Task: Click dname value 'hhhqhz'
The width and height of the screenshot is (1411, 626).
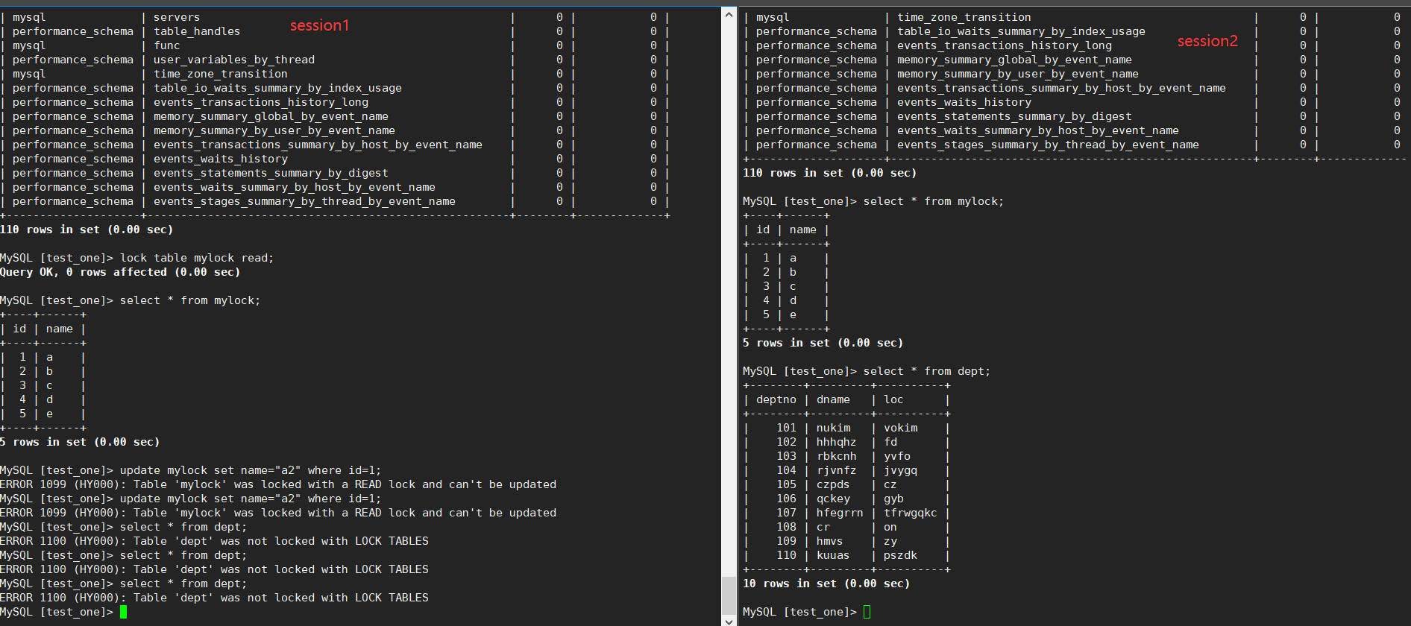Action: (x=837, y=442)
